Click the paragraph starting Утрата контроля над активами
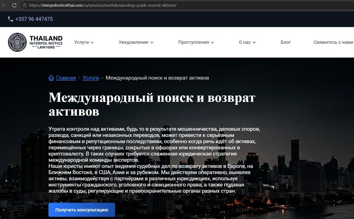The width and height of the screenshot is (354, 219). (x=154, y=144)
